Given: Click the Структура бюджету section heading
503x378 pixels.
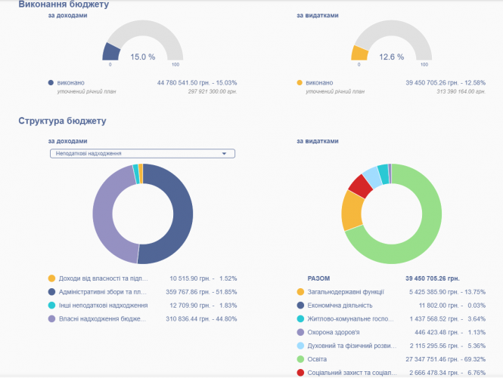Looking at the screenshot, I should coord(62,121).
